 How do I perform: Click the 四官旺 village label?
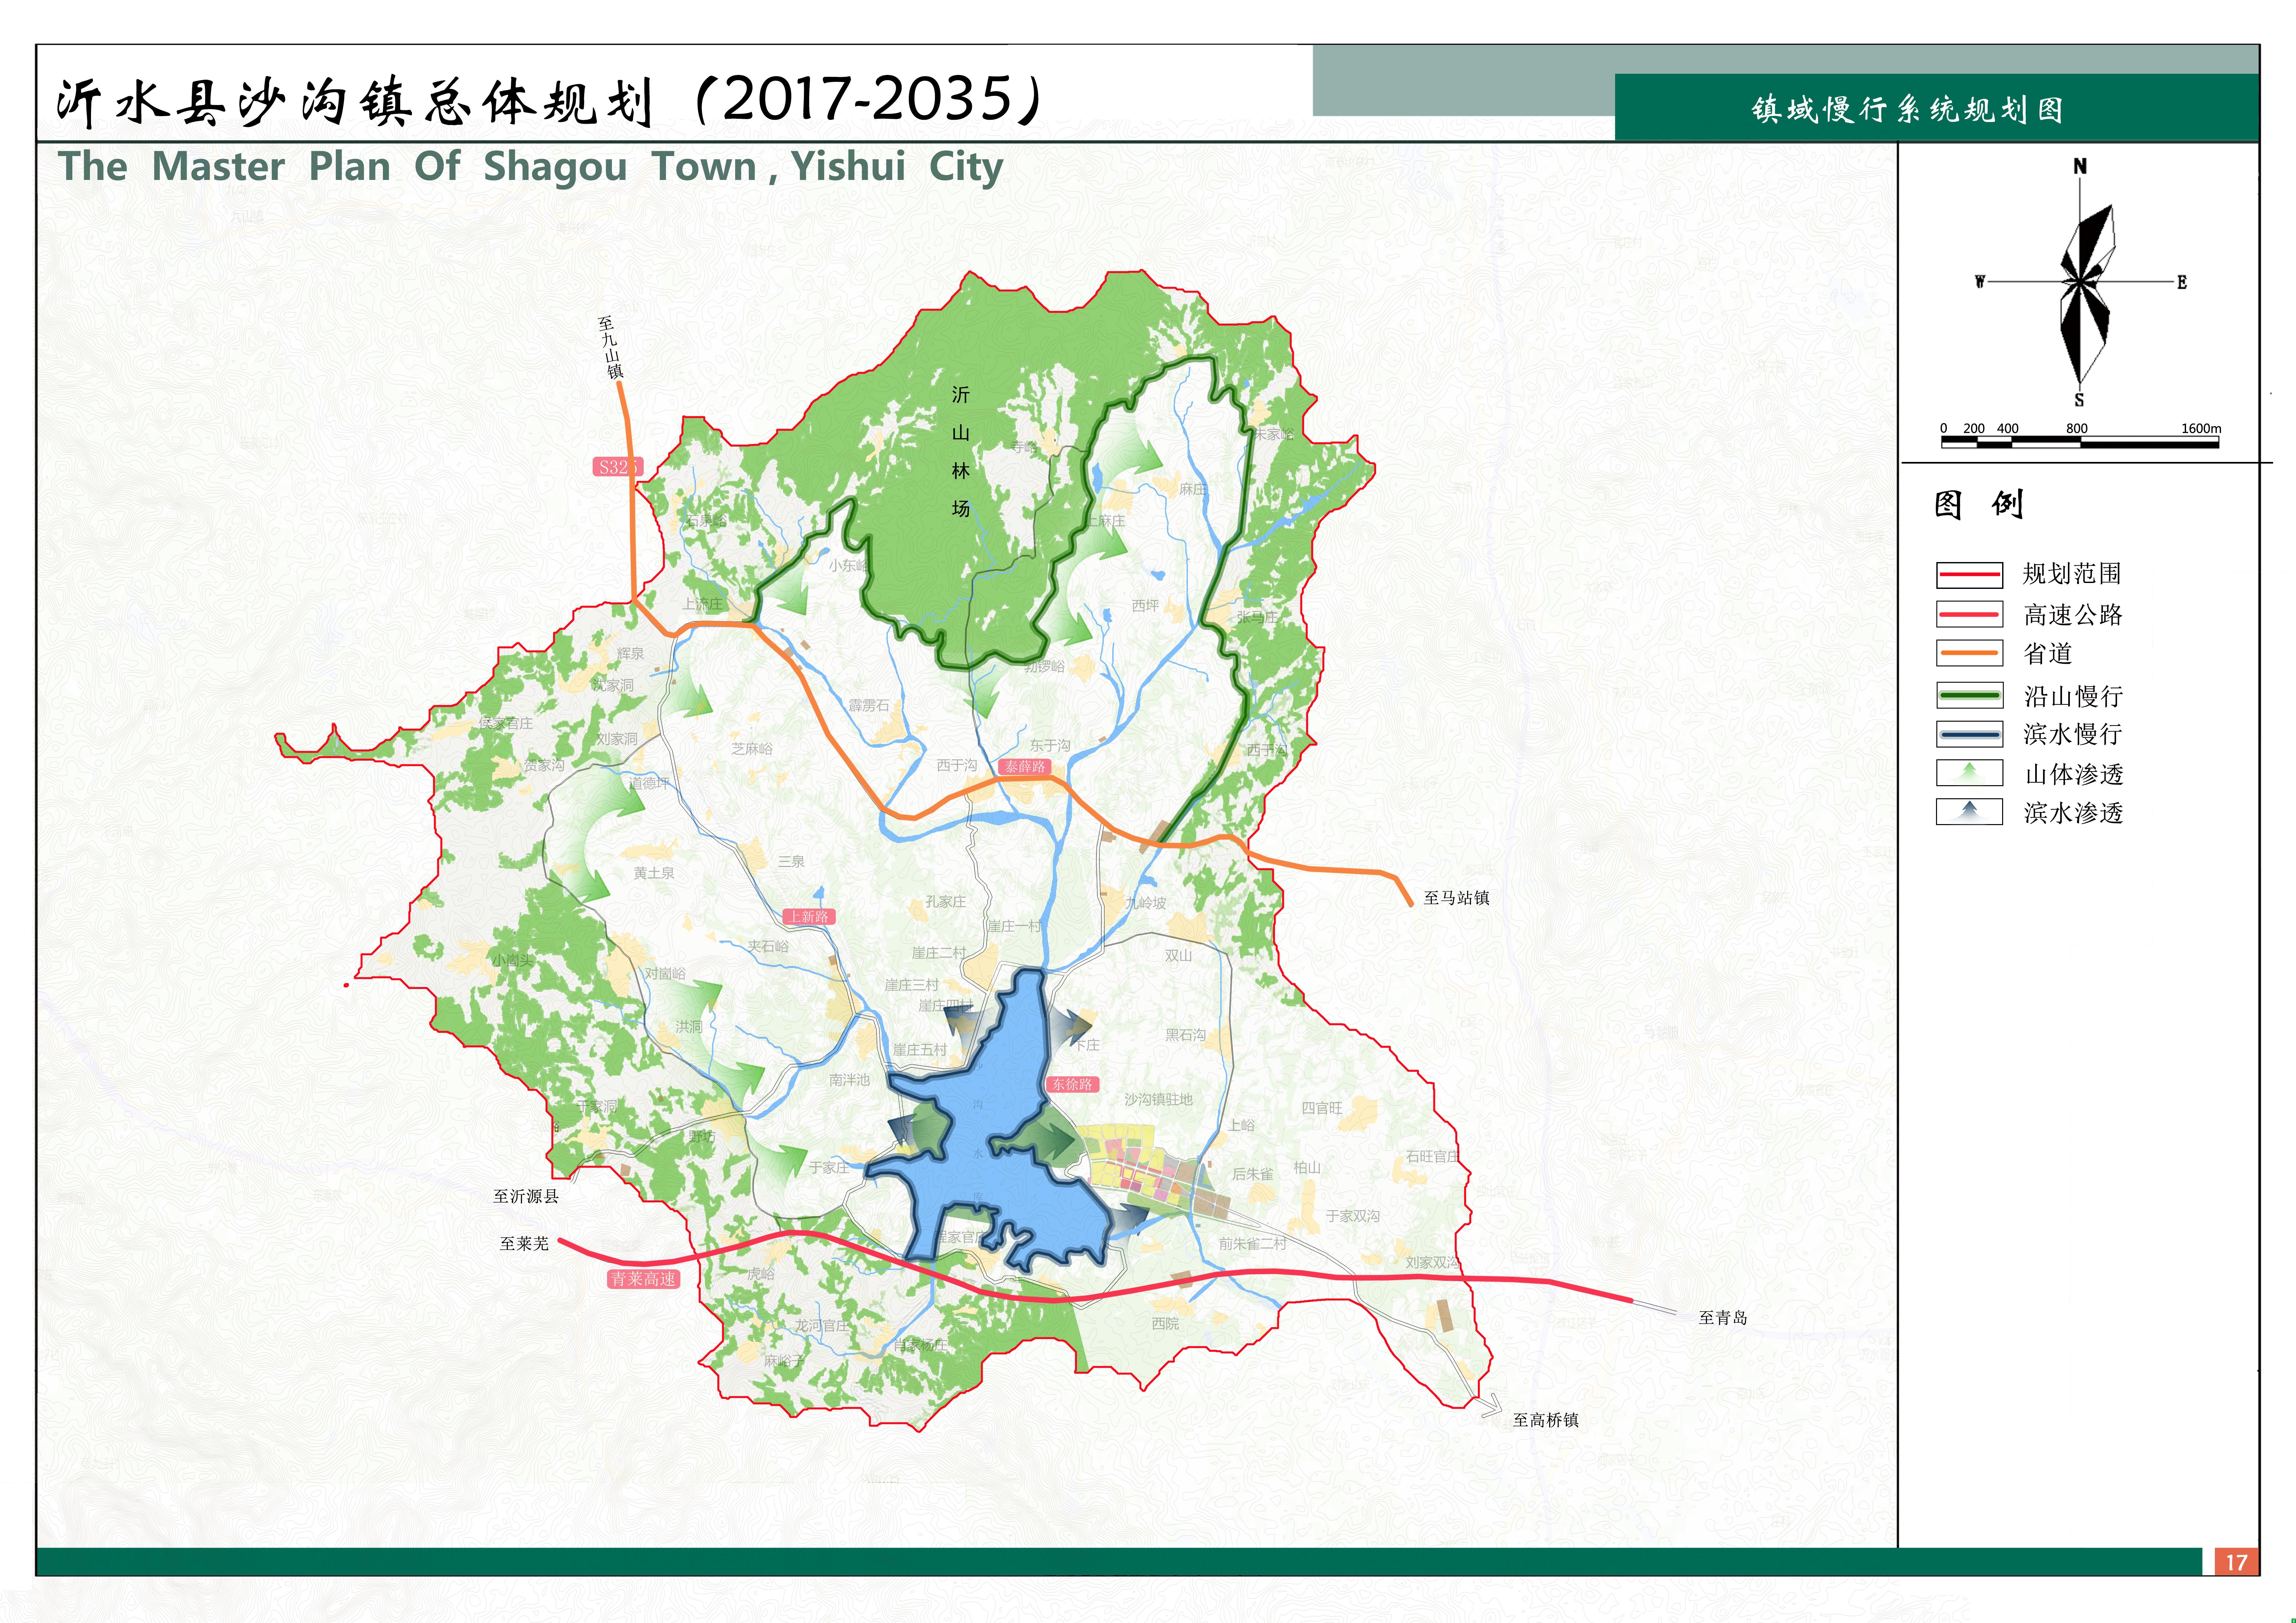(1322, 1108)
